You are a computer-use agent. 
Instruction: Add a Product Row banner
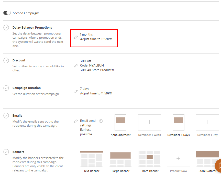coord(178,159)
